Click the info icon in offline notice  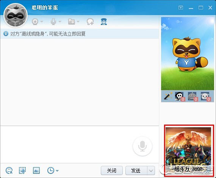[6, 34]
